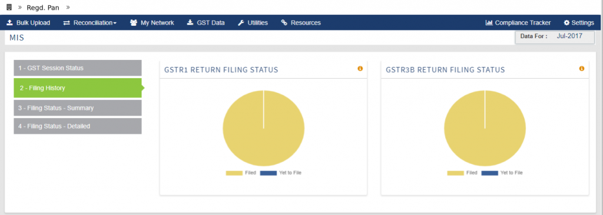Click the building icon in breadcrumb

tap(9, 7)
